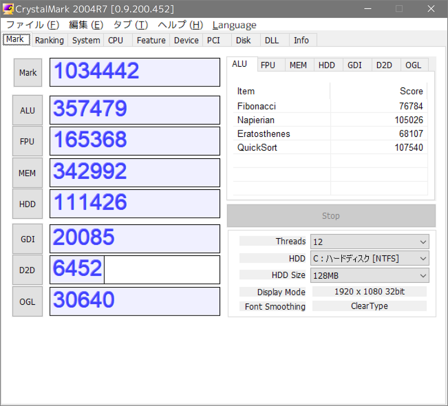Run the ALU benchmark button
Screen dimensions: 448x406
[x=28, y=110]
